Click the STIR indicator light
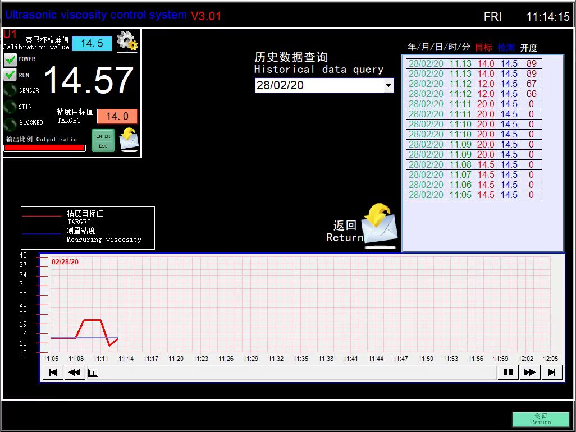This screenshot has height=432, width=576. pos(10,106)
